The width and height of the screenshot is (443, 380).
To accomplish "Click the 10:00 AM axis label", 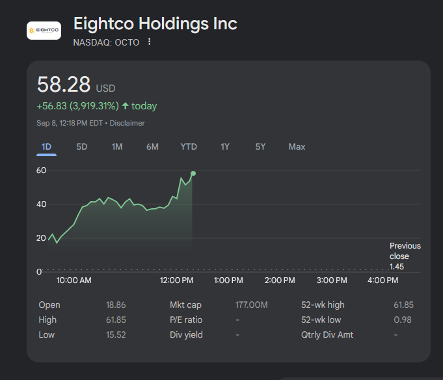I will [x=74, y=280].
